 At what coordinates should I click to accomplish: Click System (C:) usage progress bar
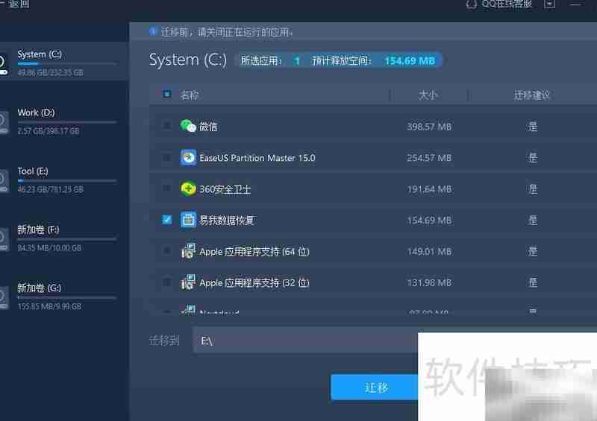(x=67, y=64)
